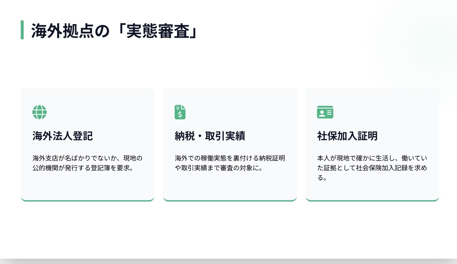Click the line starting 海外での稼働実態を裏付ける
Image resolution: width=457 pixels, height=264 pixels.
[230, 158]
